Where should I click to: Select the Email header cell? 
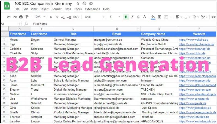[x=117, y=34]
